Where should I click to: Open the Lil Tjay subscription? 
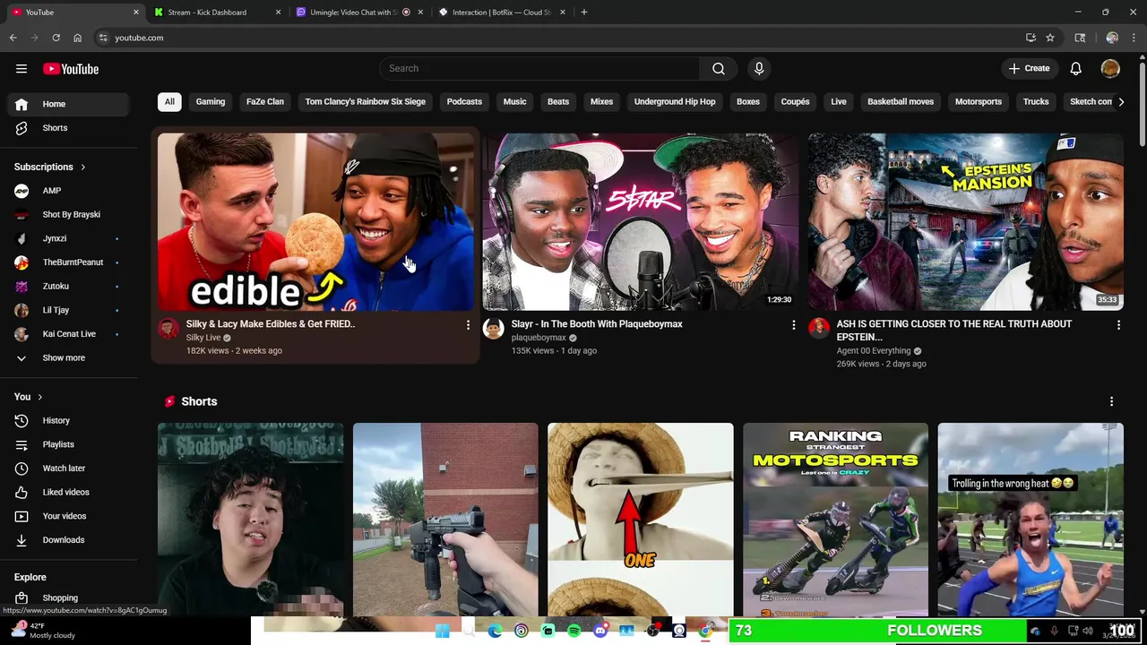coord(68,310)
